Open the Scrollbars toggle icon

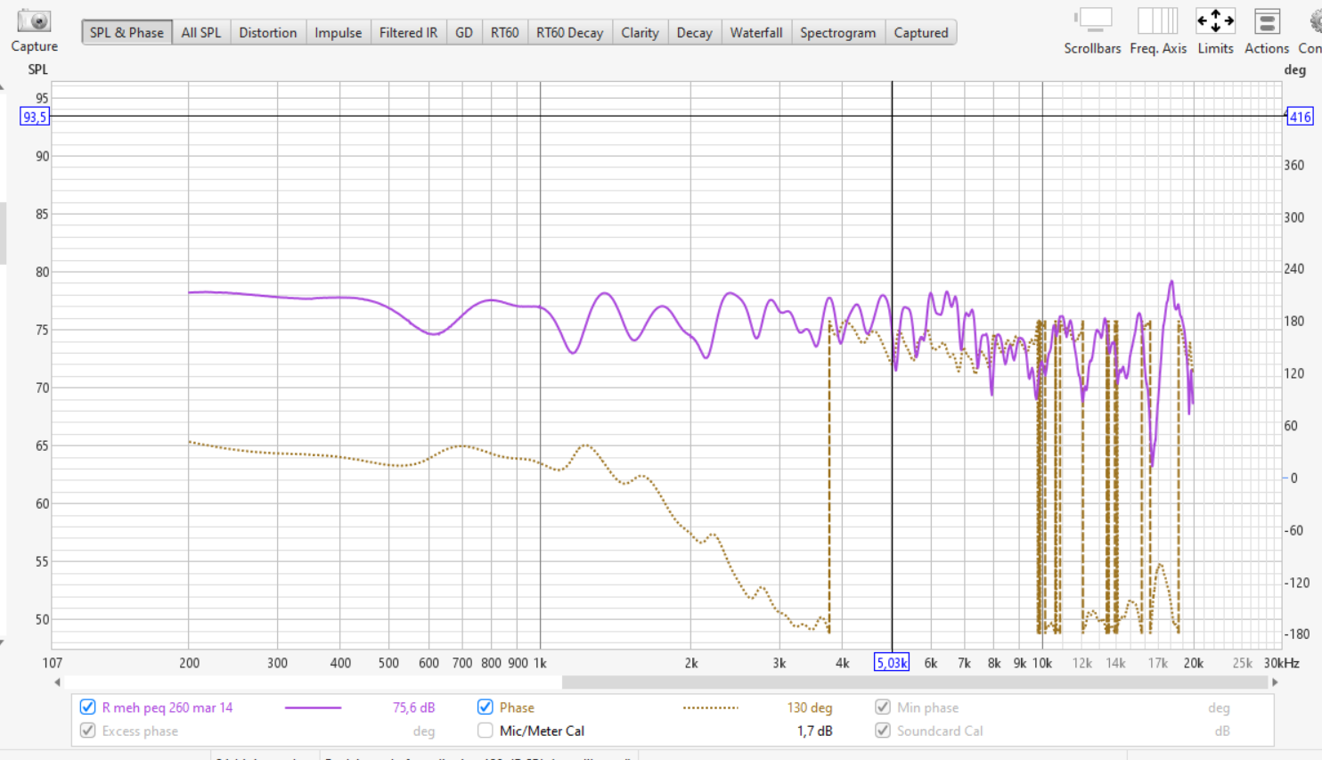[1092, 20]
